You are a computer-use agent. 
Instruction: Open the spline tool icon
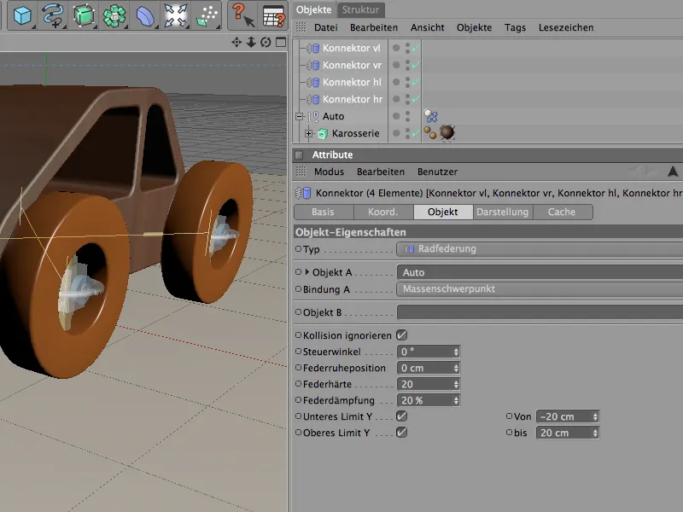pyautogui.click(x=53, y=15)
